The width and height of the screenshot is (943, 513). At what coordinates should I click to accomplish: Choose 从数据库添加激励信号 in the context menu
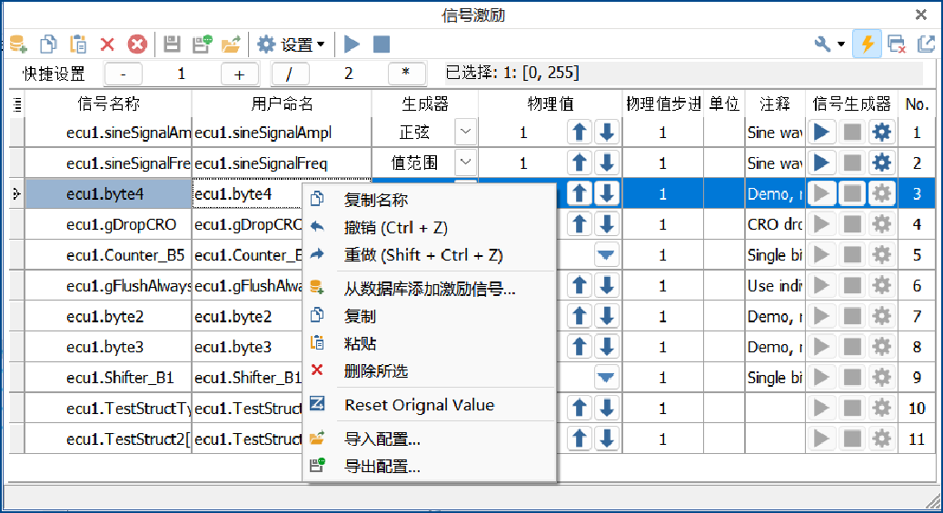click(x=428, y=289)
